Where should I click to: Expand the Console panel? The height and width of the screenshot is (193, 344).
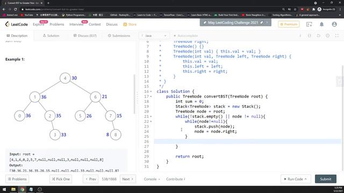(152, 179)
